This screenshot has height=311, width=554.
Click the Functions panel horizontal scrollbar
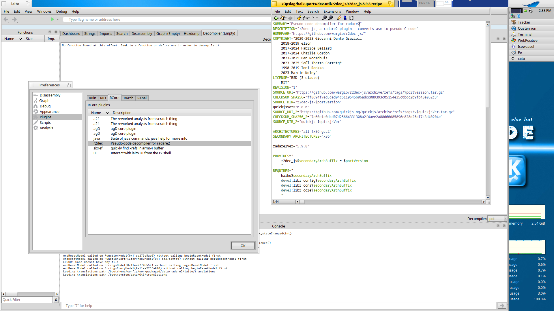pyautogui.click(x=30, y=294)
